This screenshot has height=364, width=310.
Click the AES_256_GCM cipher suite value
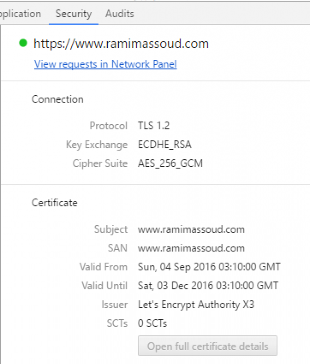(x=170, y=163)
